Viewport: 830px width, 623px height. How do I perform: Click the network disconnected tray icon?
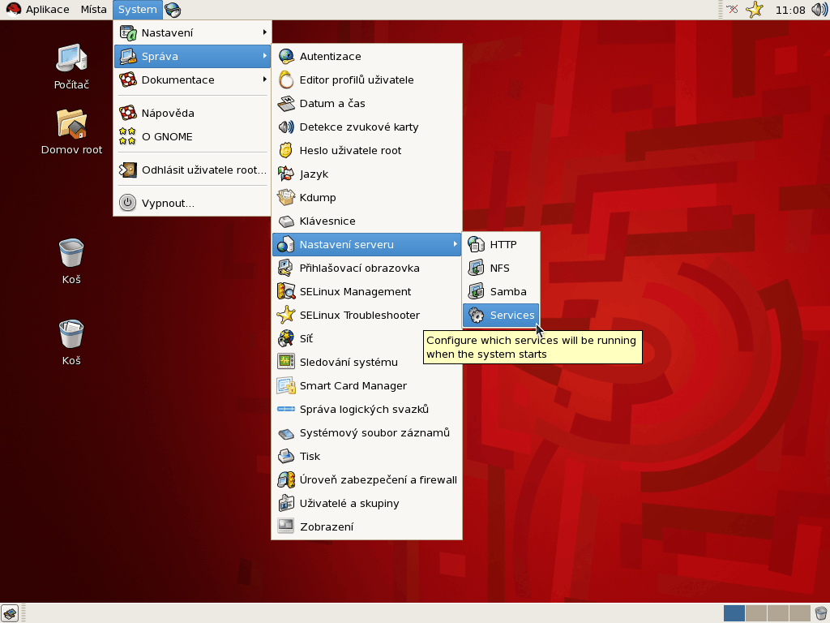pyautogui.click(x=732, y=10)
